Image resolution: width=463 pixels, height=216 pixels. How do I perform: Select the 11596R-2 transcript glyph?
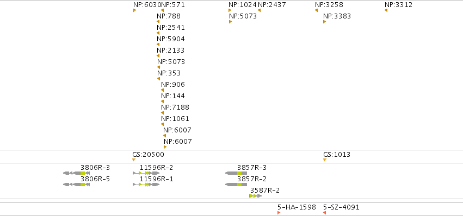(146, 173)
